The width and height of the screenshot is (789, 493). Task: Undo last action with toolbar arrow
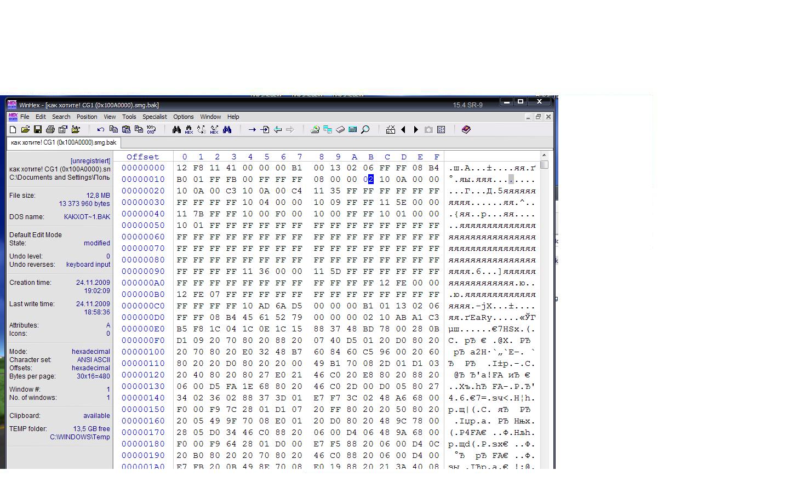pyautogui.click(x=101, y=130)
